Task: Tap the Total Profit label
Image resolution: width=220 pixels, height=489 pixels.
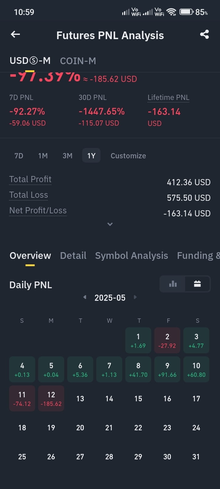Action: pos(30,179)
